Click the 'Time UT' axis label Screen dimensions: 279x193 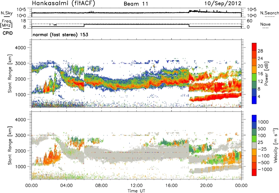click(136, 191)
